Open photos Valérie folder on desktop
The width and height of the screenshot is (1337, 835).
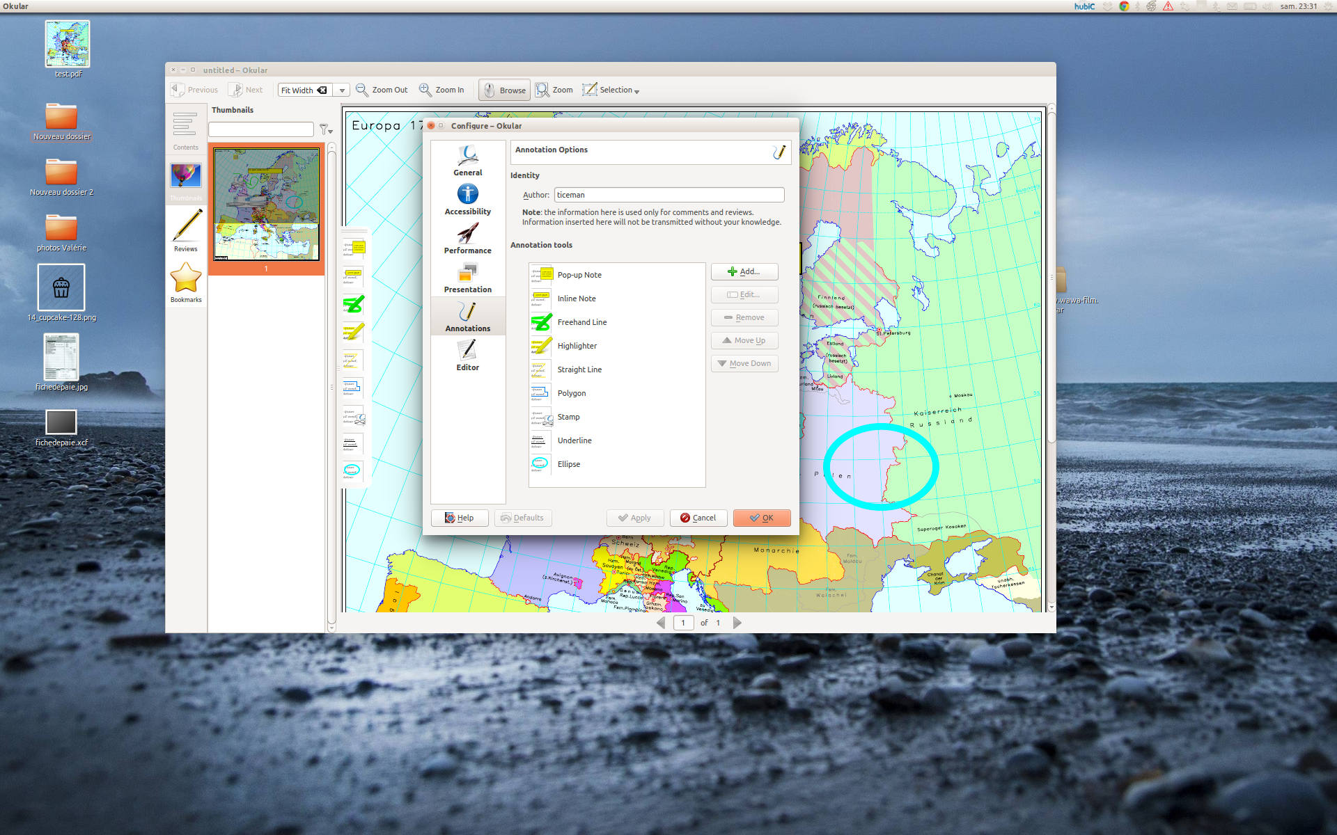(x=61, y=232)
